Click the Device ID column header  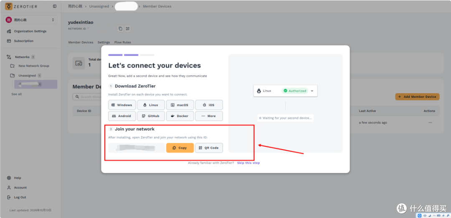point(84,111)
